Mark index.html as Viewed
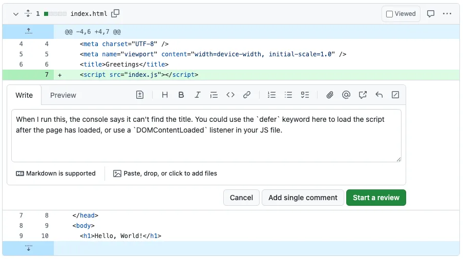This screenshot has width=463, height=259. pyautogui.click(x=401, y=14)
